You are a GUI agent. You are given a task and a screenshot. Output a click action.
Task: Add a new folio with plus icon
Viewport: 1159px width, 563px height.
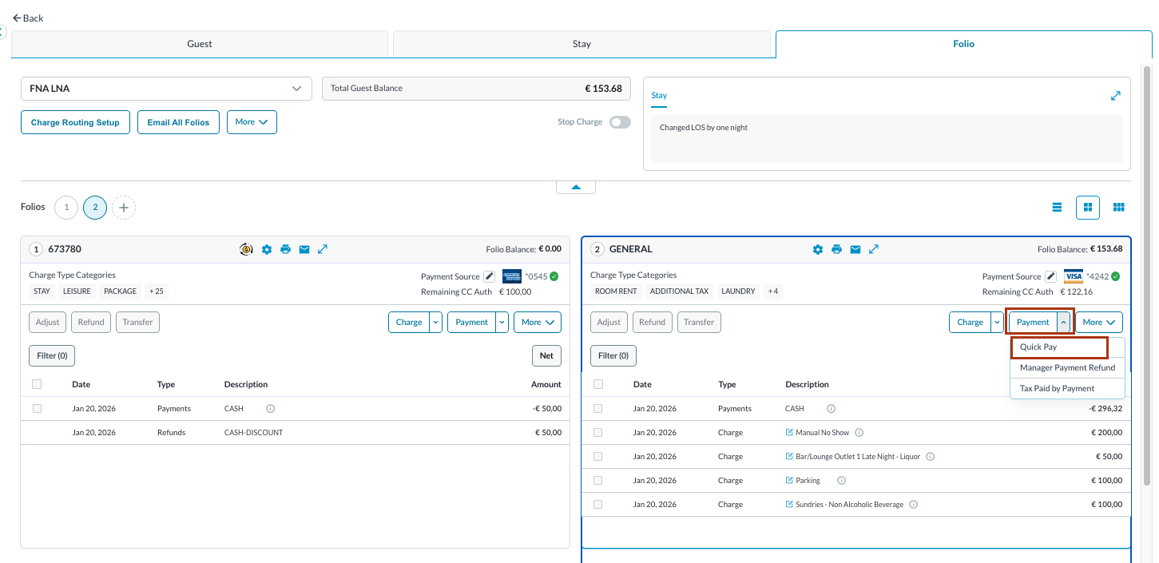click(124, 208)
